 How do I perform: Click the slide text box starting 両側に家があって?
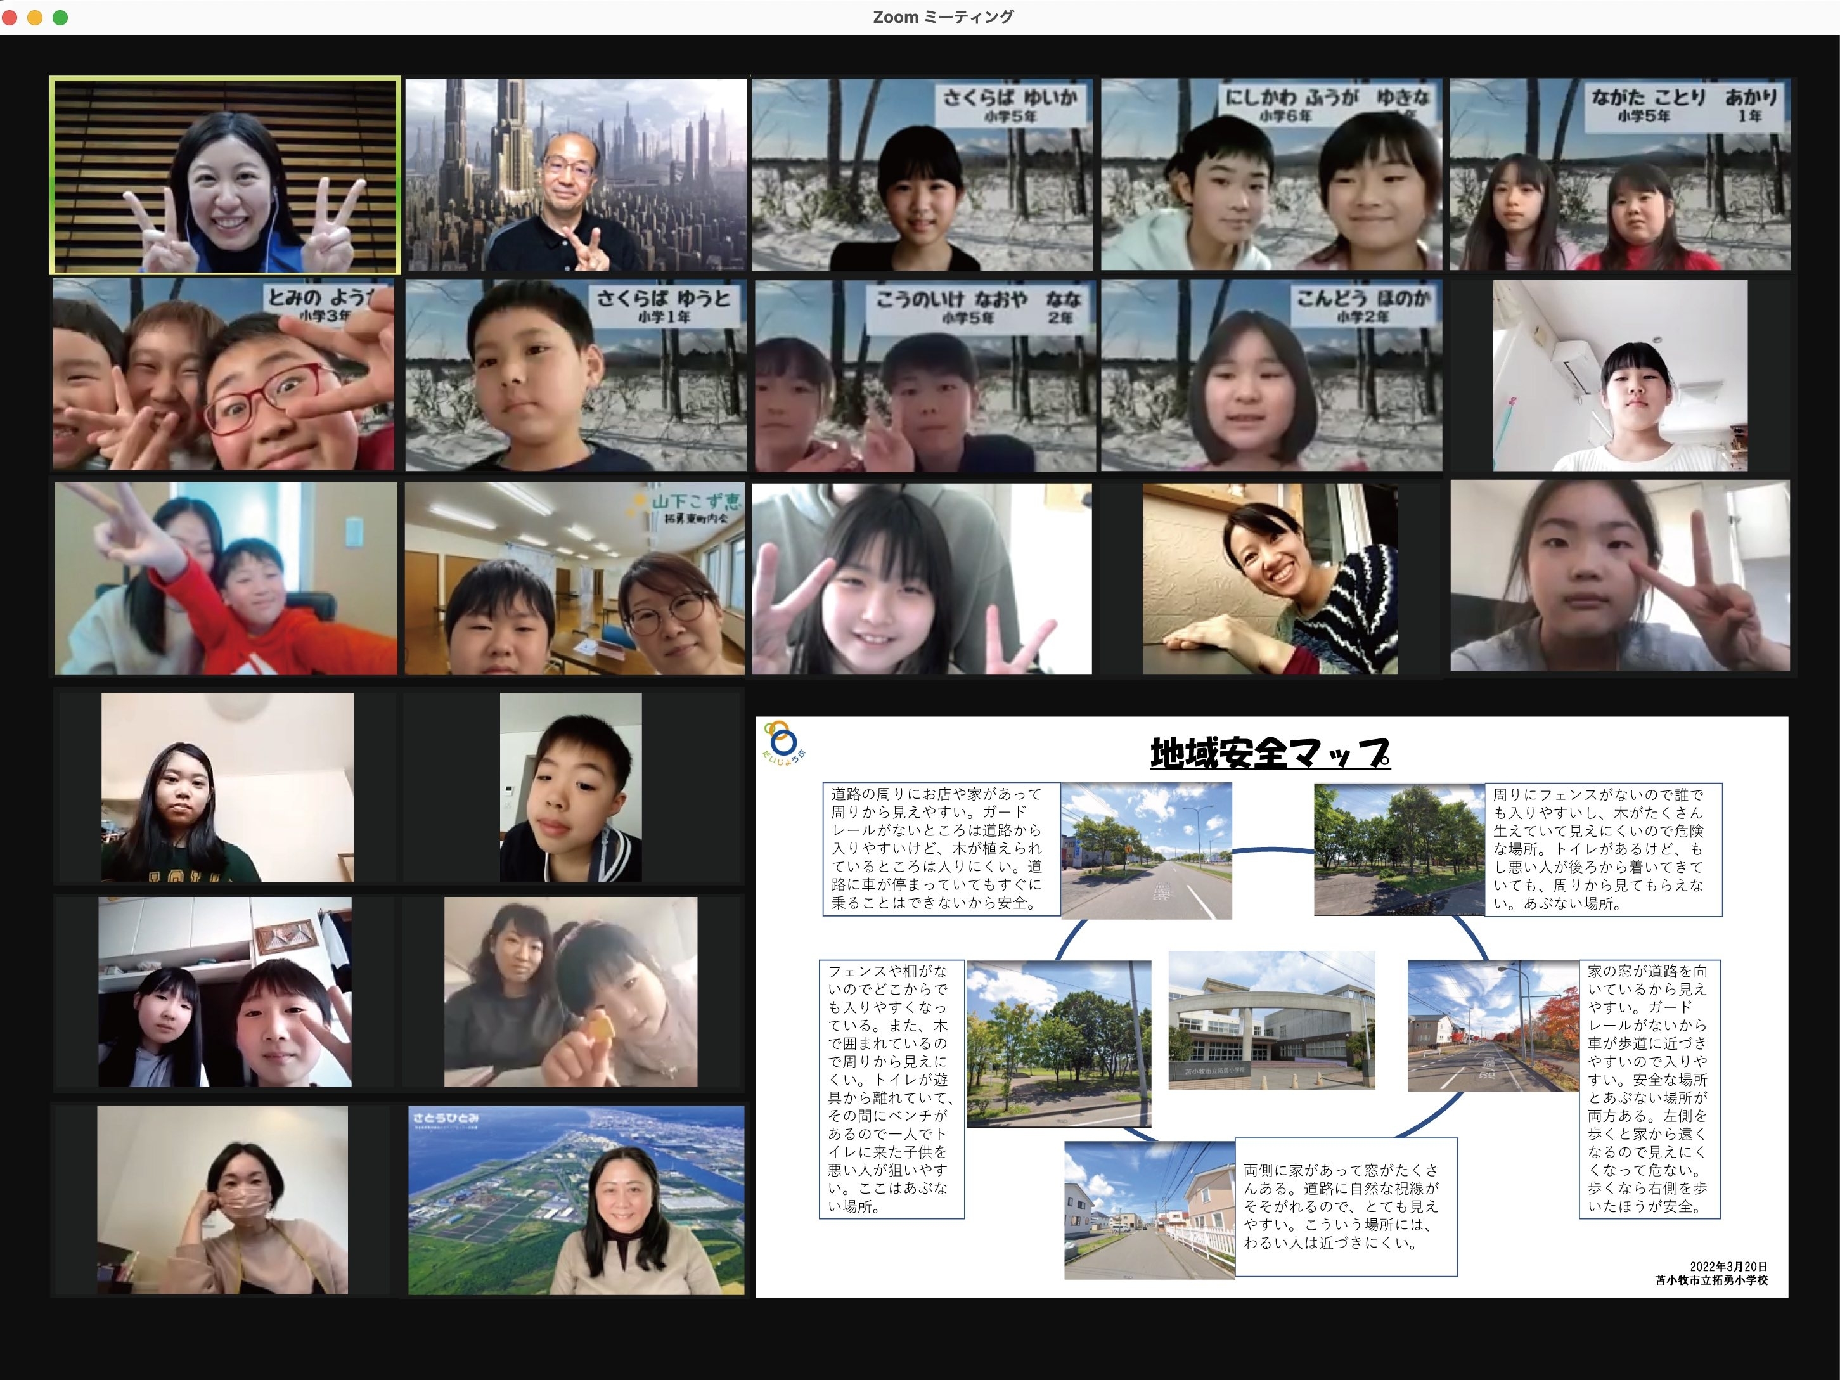tap(1345, 1206)
